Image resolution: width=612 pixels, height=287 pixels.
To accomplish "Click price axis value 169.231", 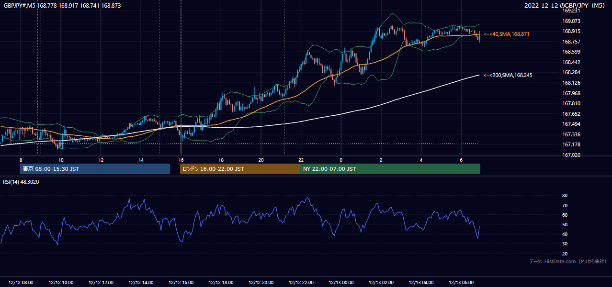I will (571, 11).
